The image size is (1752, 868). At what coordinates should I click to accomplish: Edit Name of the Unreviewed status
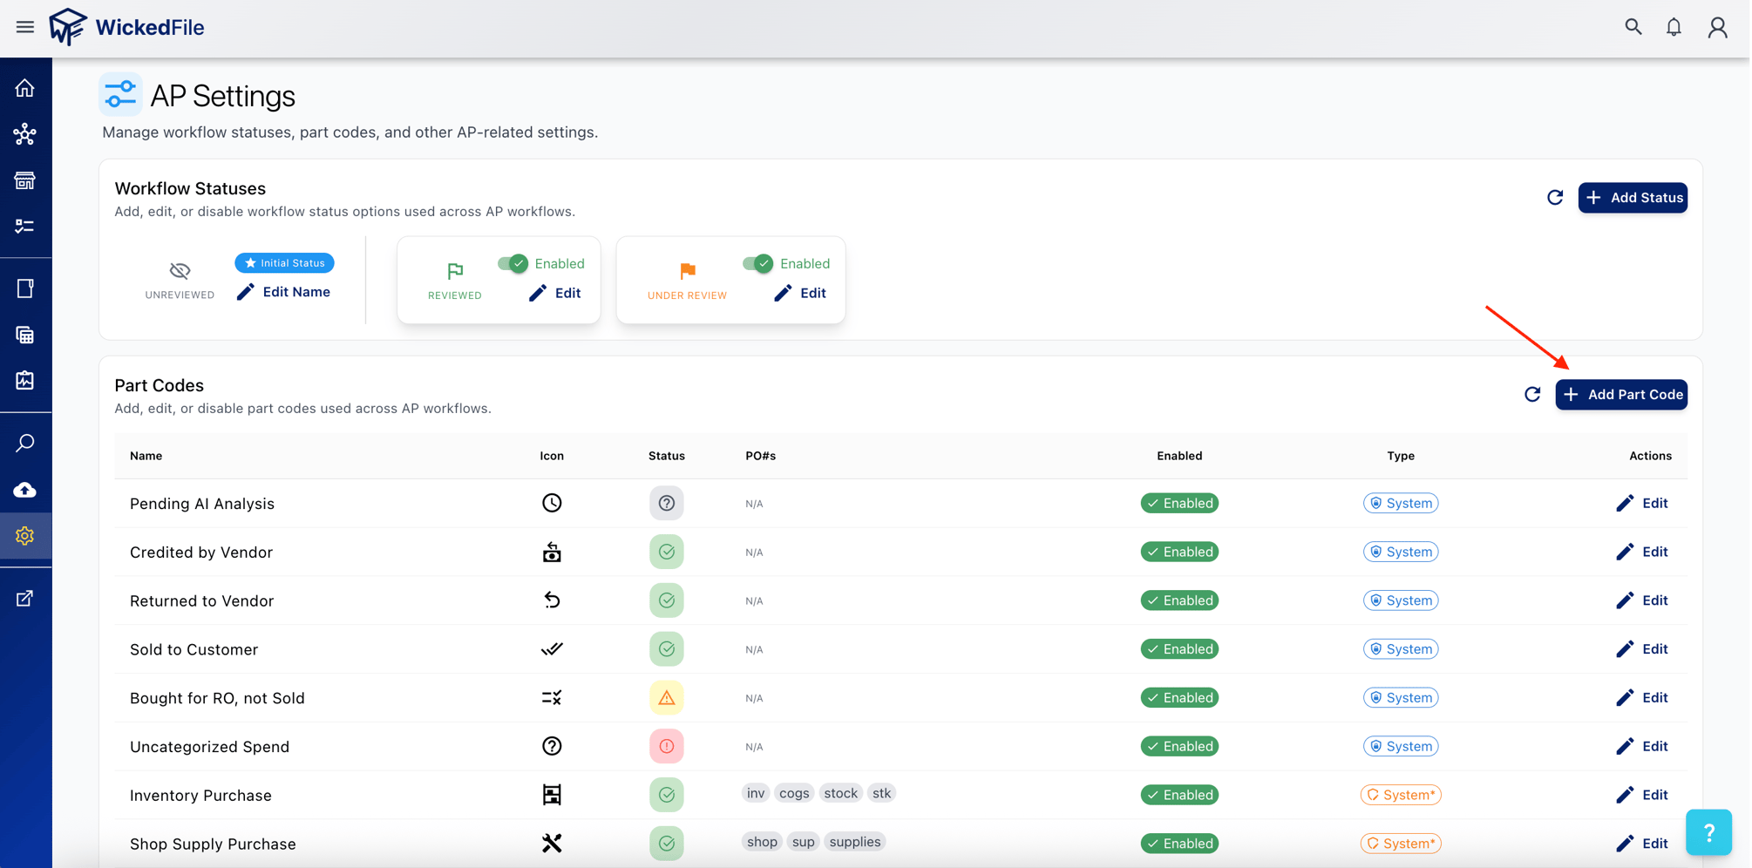(x=284, y=292)
